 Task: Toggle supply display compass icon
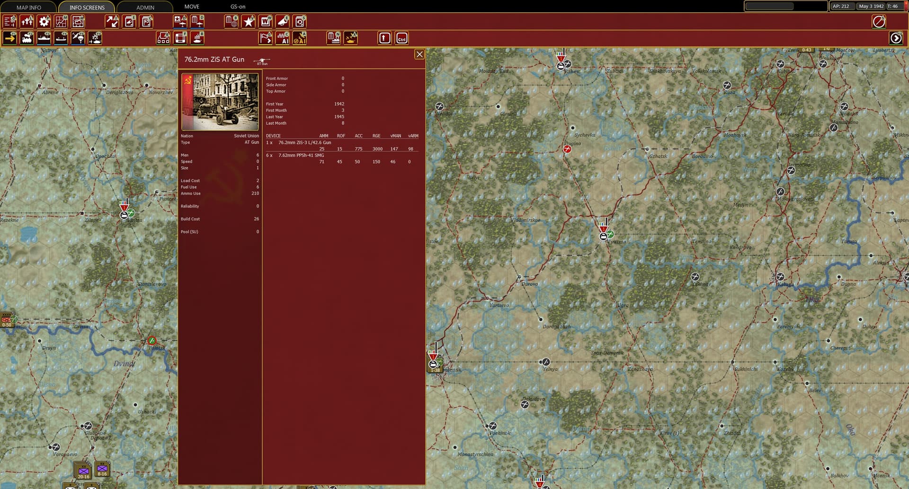879,22
